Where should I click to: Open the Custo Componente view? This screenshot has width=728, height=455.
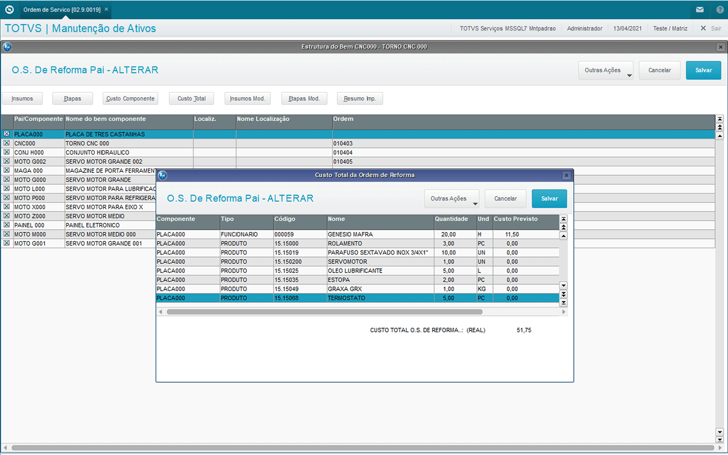tap(130, 98)
